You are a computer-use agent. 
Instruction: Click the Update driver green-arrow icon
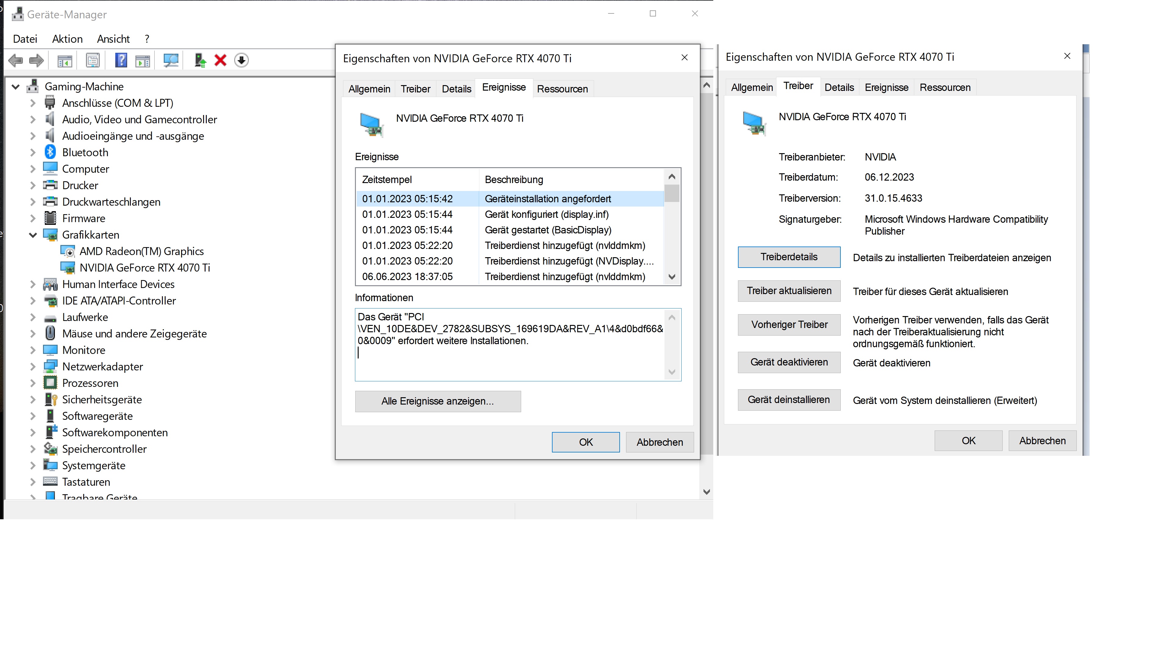200,60
